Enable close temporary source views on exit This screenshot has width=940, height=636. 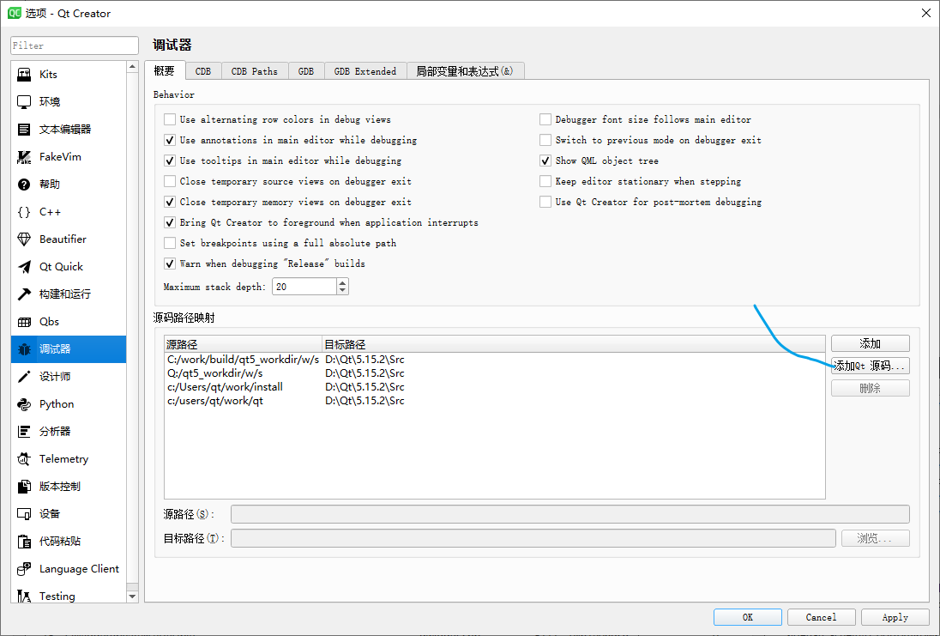(x=170, y=181)
